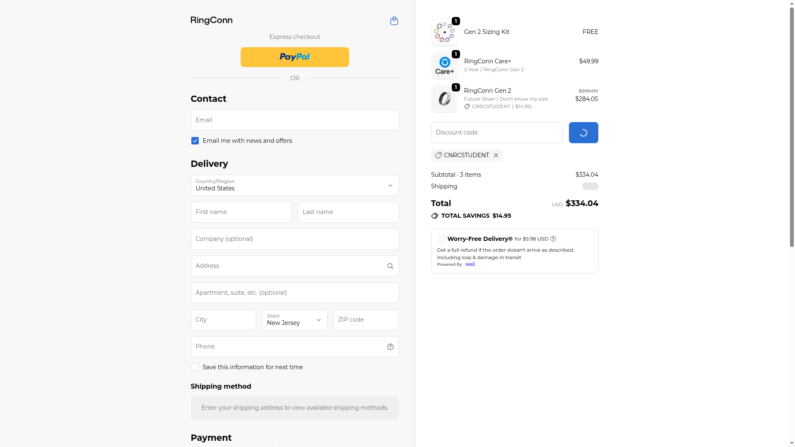Check Save this information for next time

(195, 367)
